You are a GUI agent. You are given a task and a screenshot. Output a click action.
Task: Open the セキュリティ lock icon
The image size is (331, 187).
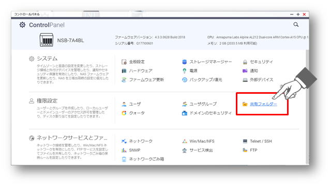245,62
